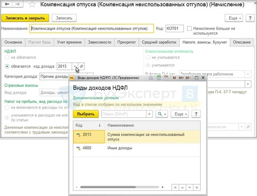Expand the dropdown below Заработная плата работников
257x196 pixels.
[x=248, y=84]
